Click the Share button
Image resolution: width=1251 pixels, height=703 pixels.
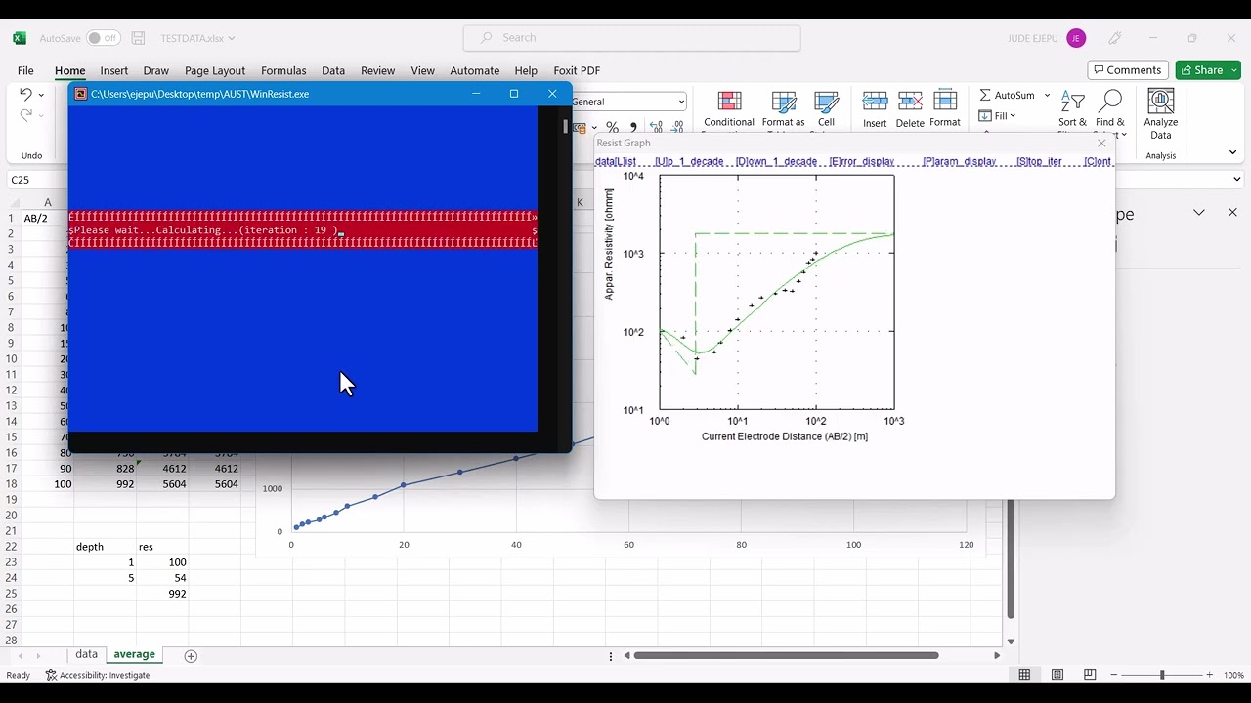click(x=1208, y=70)
